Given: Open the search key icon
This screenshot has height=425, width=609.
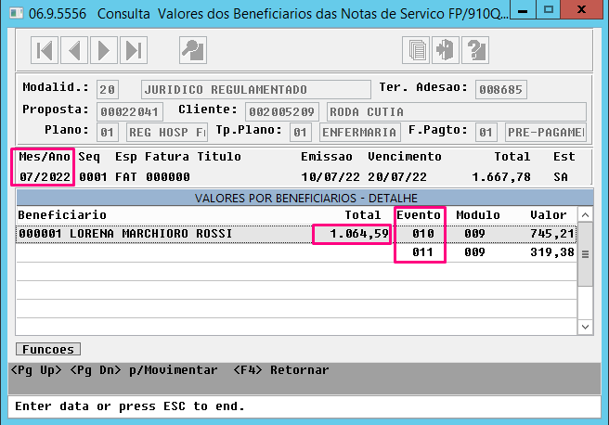Looking at the screenshot, I should point(193,50).
